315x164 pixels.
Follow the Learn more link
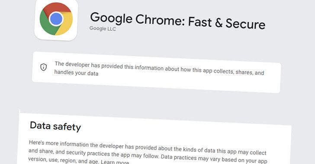pyautogui.click(x=115, y=162)
